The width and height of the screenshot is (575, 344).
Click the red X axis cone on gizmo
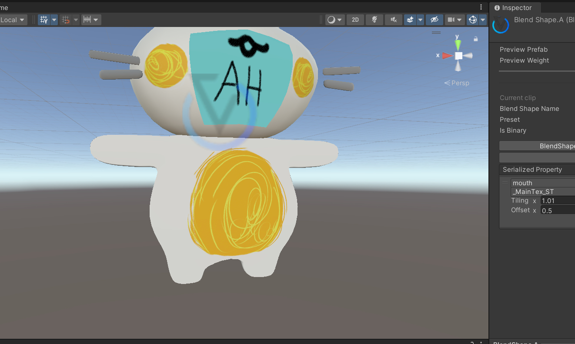(x=448, y=56)
